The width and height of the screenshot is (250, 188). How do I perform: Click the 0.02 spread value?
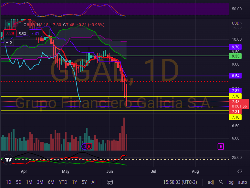click(23, 33)
